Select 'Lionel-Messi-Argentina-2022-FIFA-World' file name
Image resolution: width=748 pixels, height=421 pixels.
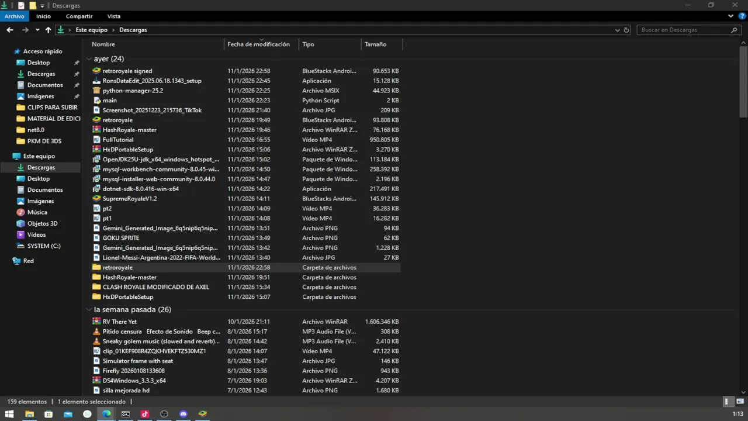(162, 258)
